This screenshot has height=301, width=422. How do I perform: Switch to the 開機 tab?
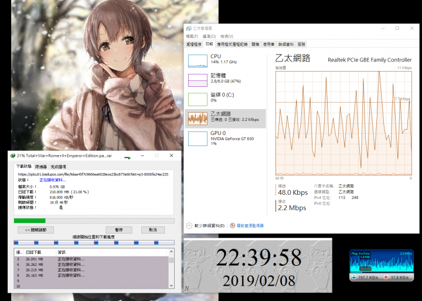pos(256,45)
